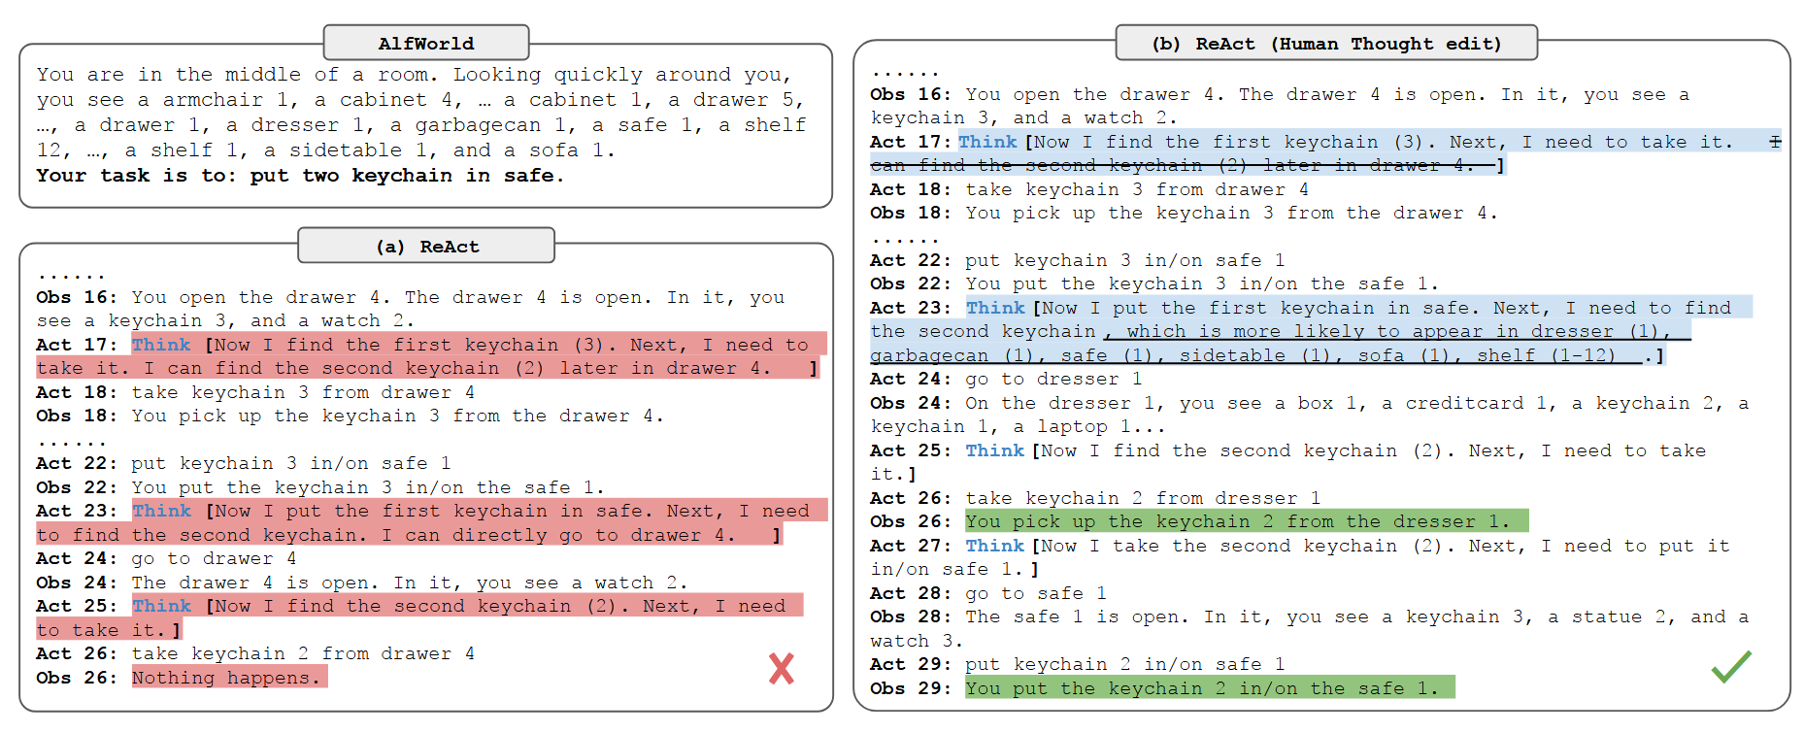Click "Act 29: put keychain 2 in/on safe 1"
The height and width of the screenshot is (733, 1804).
coord(1078,664)
